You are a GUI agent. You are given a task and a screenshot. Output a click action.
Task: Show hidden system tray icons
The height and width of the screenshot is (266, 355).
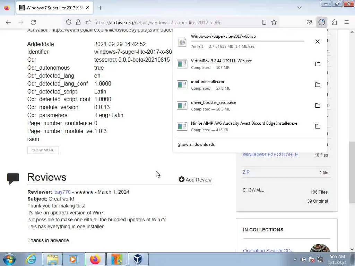[295, 259]
